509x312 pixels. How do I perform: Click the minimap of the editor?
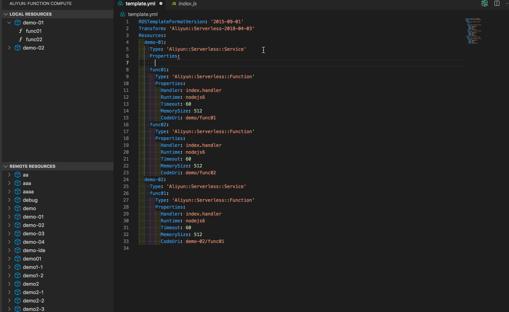(473, 31)
